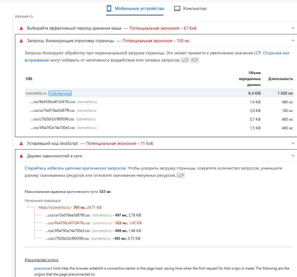Image resolution: width=297 pixels, height=277 pixels.
Task: Expand the Устаревший код JavaScript chevron
Action: (293, 144)
